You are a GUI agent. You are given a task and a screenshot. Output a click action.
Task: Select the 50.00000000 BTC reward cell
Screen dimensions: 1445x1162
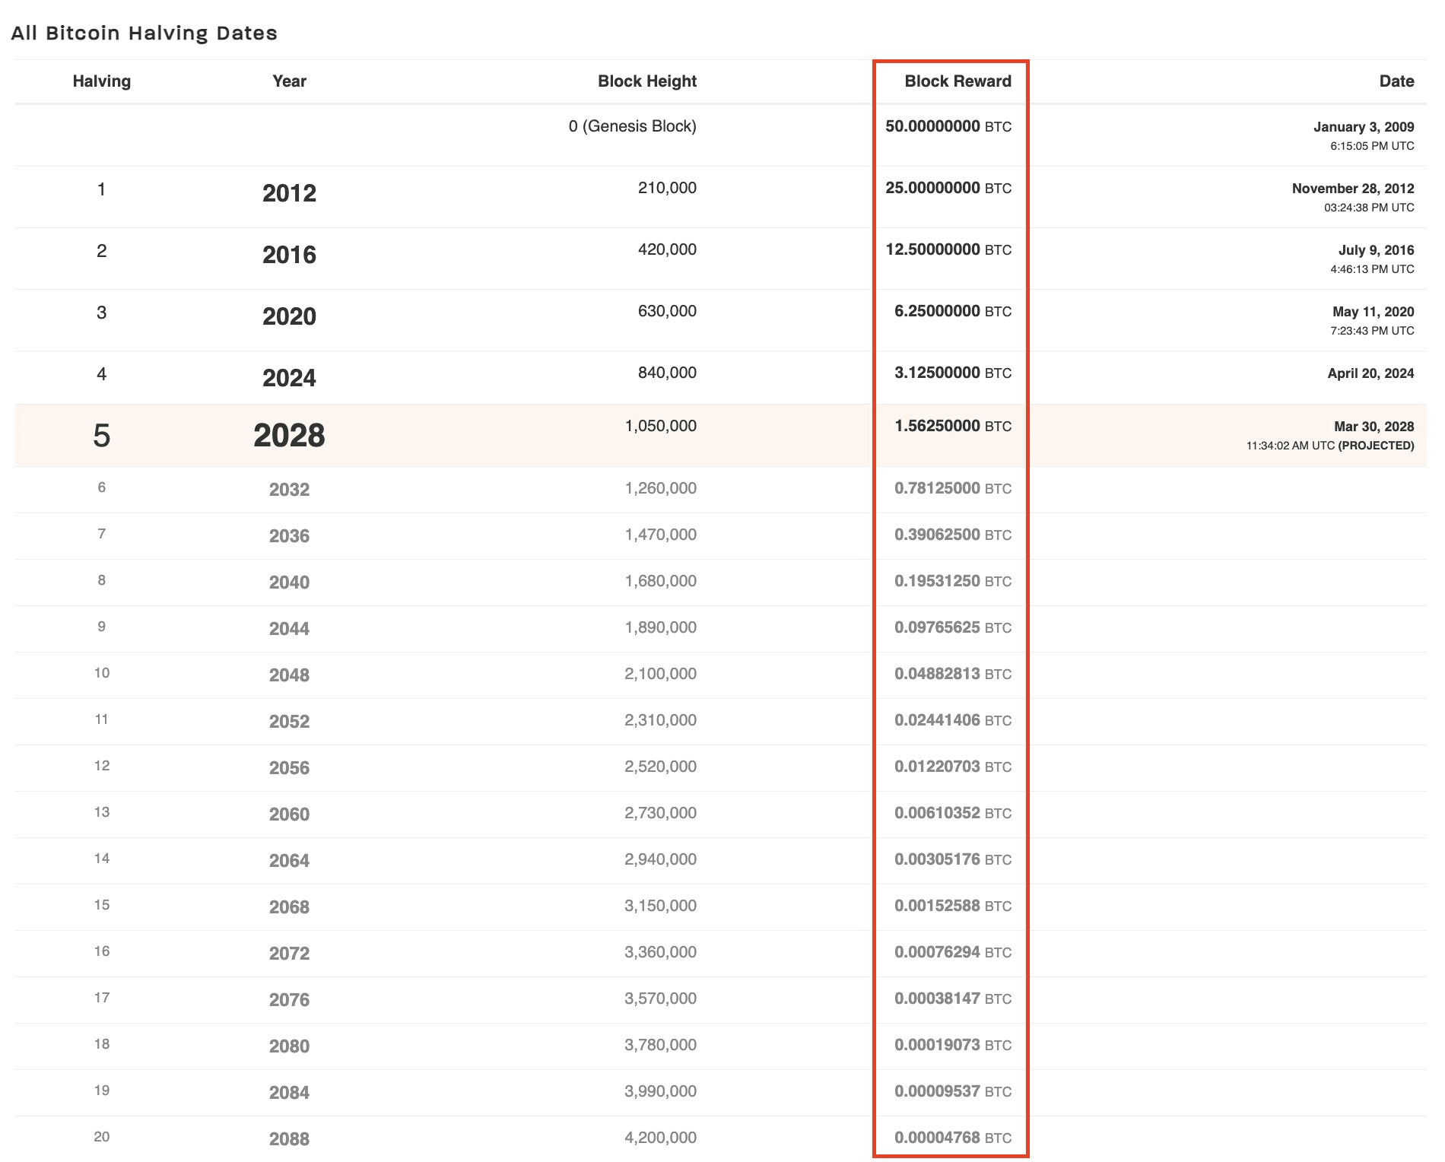click(x=948, y=126)
